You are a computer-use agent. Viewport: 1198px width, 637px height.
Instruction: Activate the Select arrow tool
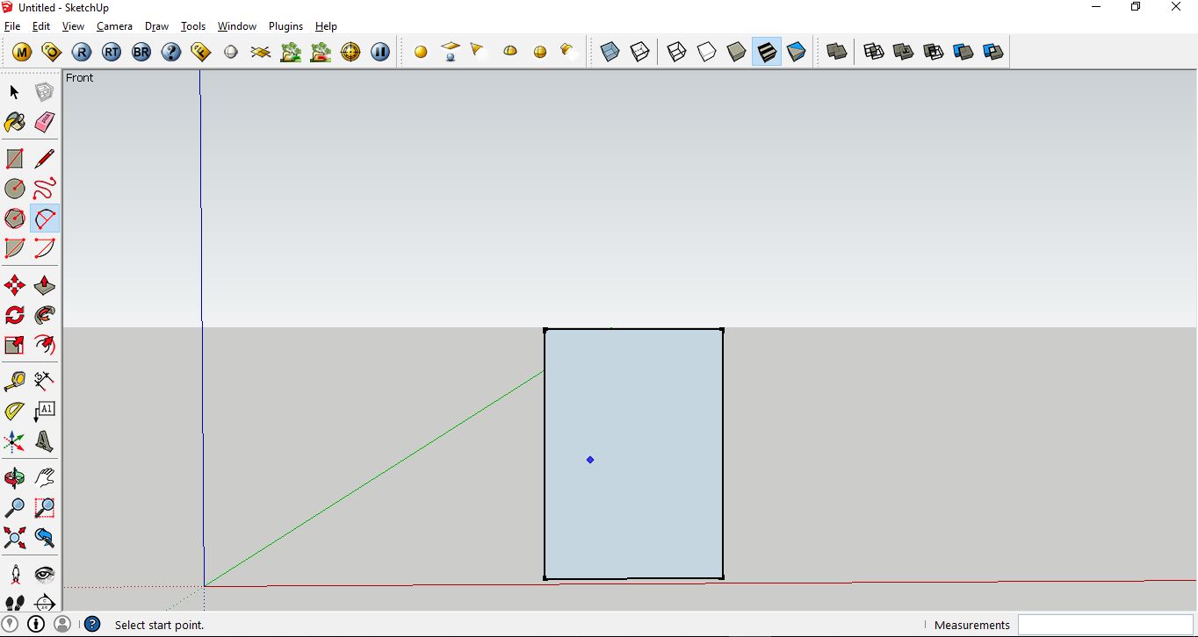pyautogui.click(x=13, y=91)
